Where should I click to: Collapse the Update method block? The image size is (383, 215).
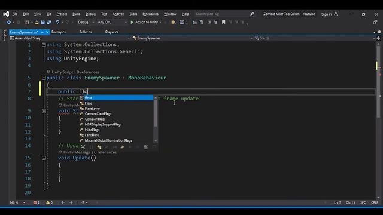(44, 158)
